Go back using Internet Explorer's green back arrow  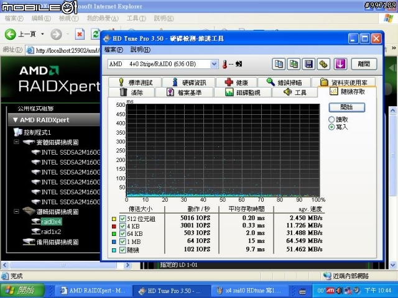[11, 34]
